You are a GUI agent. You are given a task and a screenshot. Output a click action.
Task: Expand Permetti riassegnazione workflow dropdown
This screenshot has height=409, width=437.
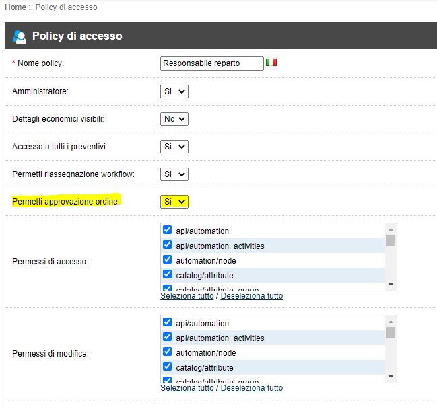point(174,174)
